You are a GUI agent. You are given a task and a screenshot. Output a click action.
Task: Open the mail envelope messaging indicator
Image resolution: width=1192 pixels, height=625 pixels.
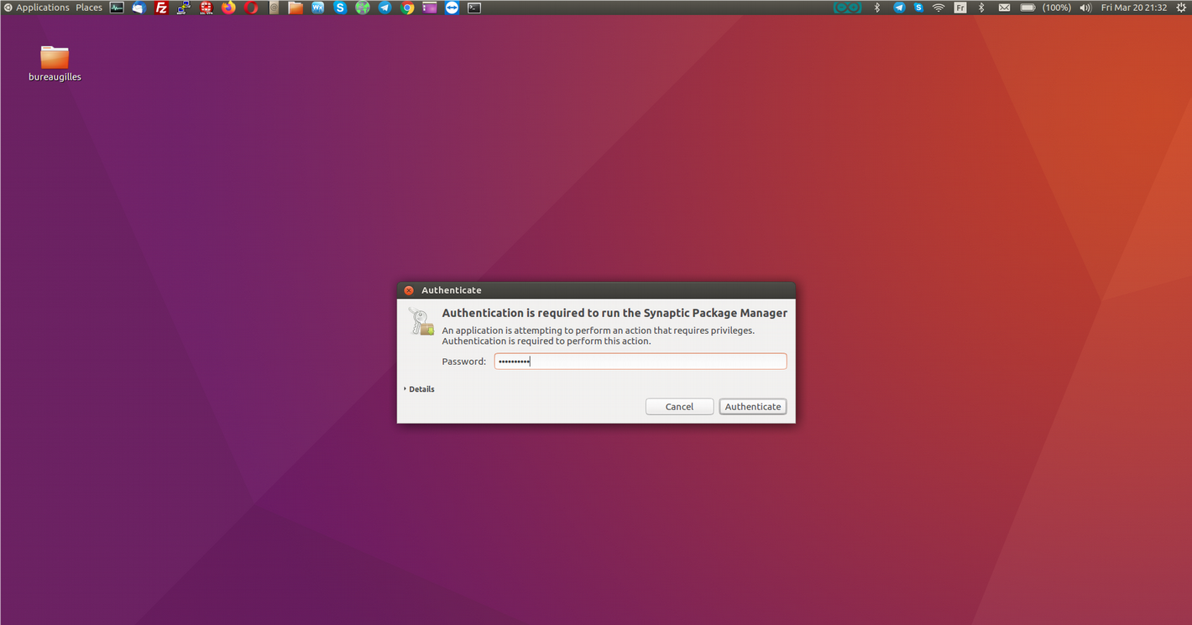[x=1004, y=8]
